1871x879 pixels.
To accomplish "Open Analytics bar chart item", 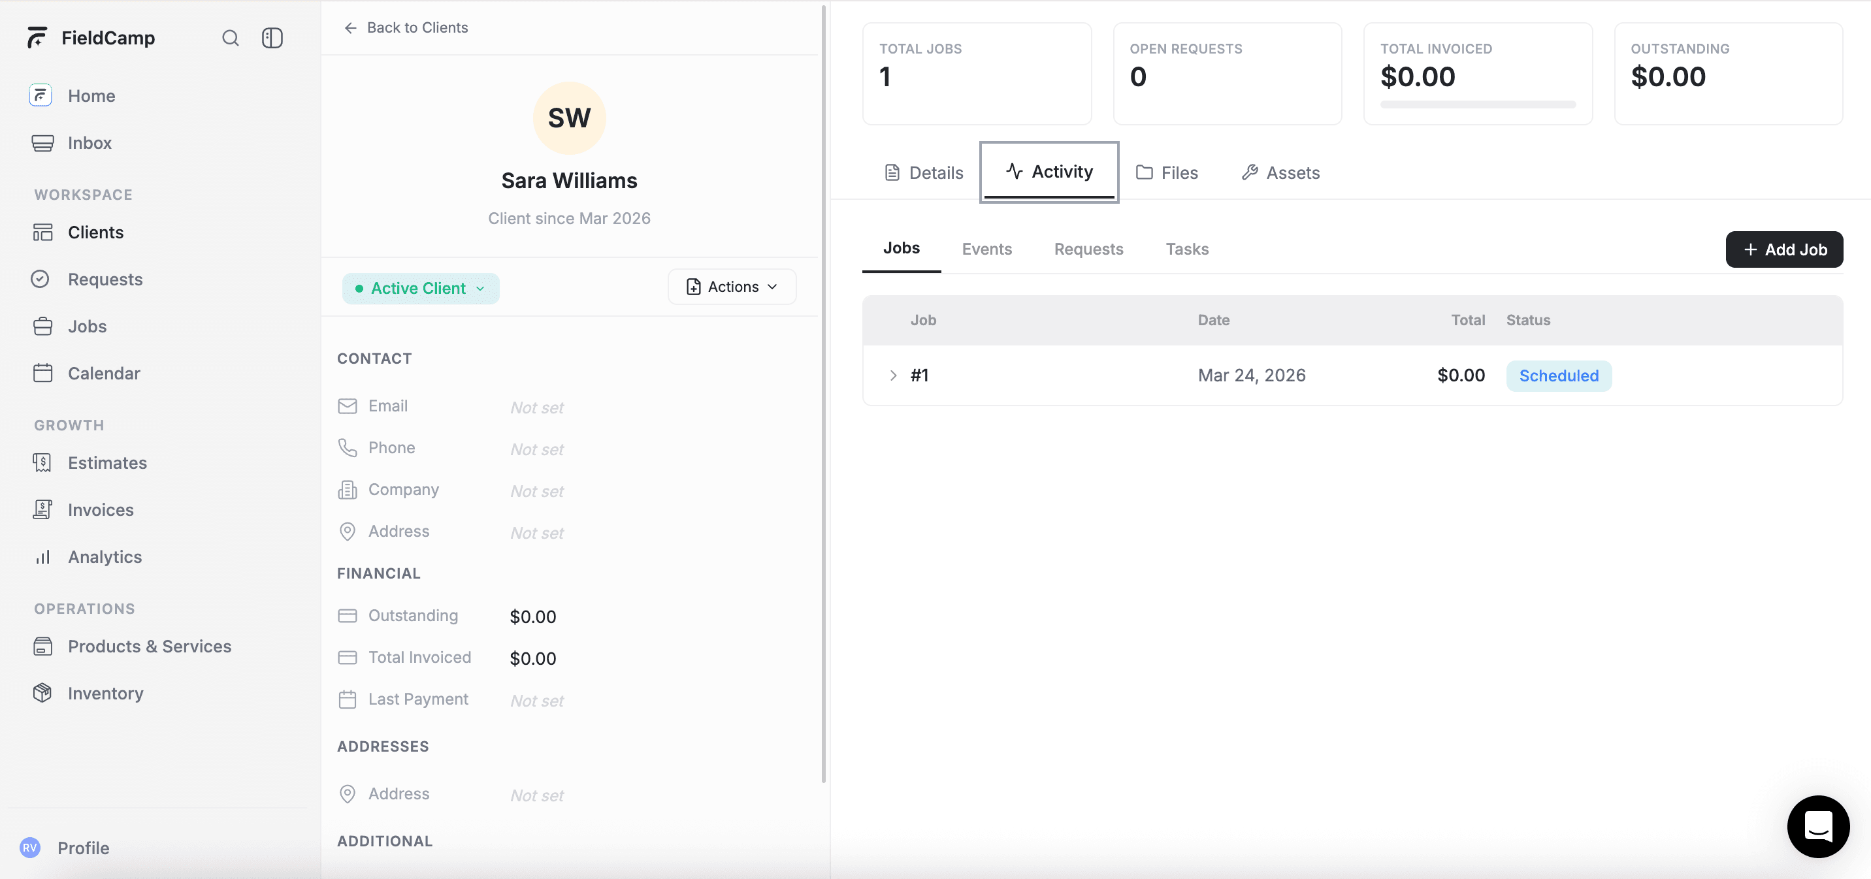I will coord(105,557).
